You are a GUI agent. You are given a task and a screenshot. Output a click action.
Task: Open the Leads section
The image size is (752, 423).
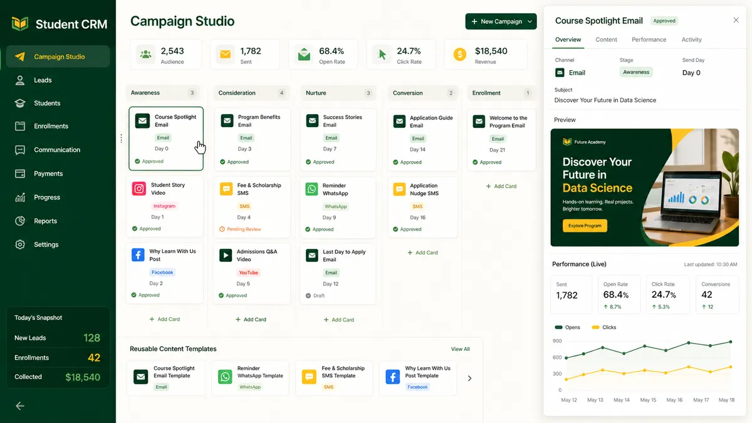pyautogui.click(x=58, y=80)
